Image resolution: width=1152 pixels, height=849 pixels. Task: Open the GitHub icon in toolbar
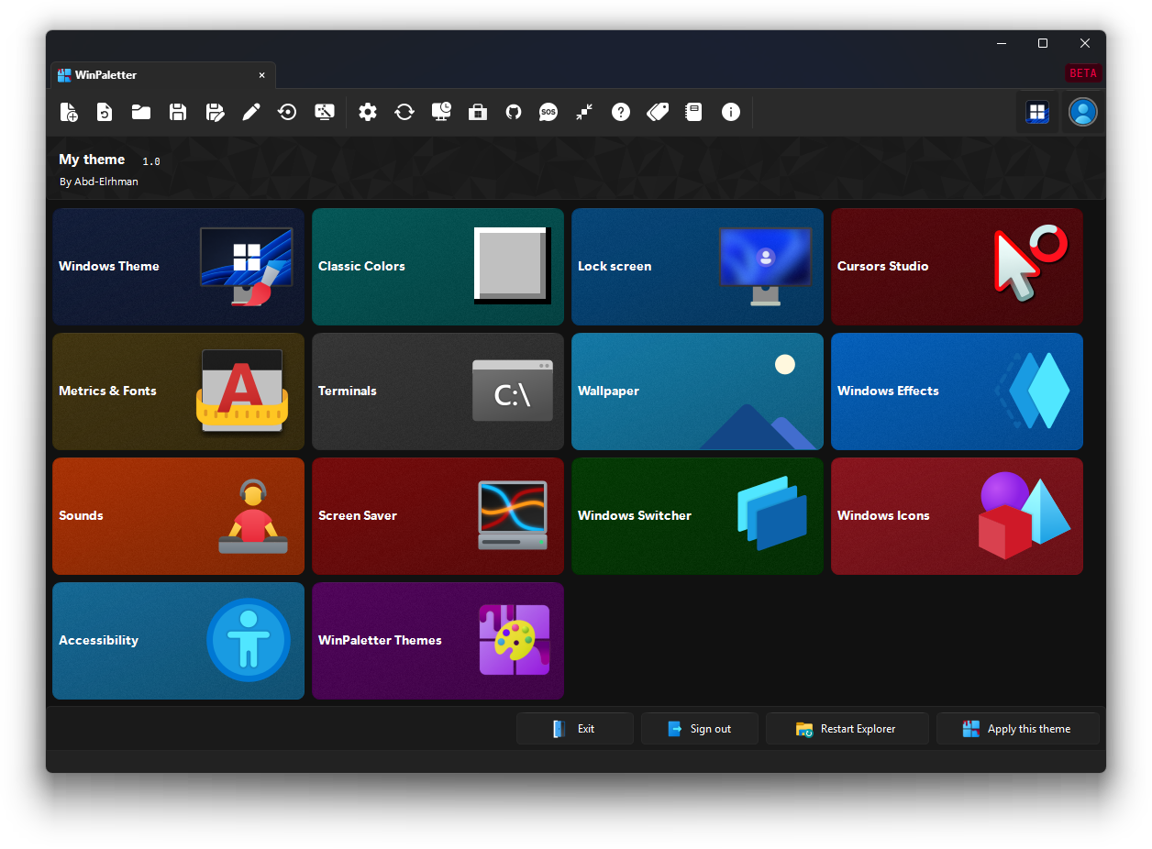(514, 112)
